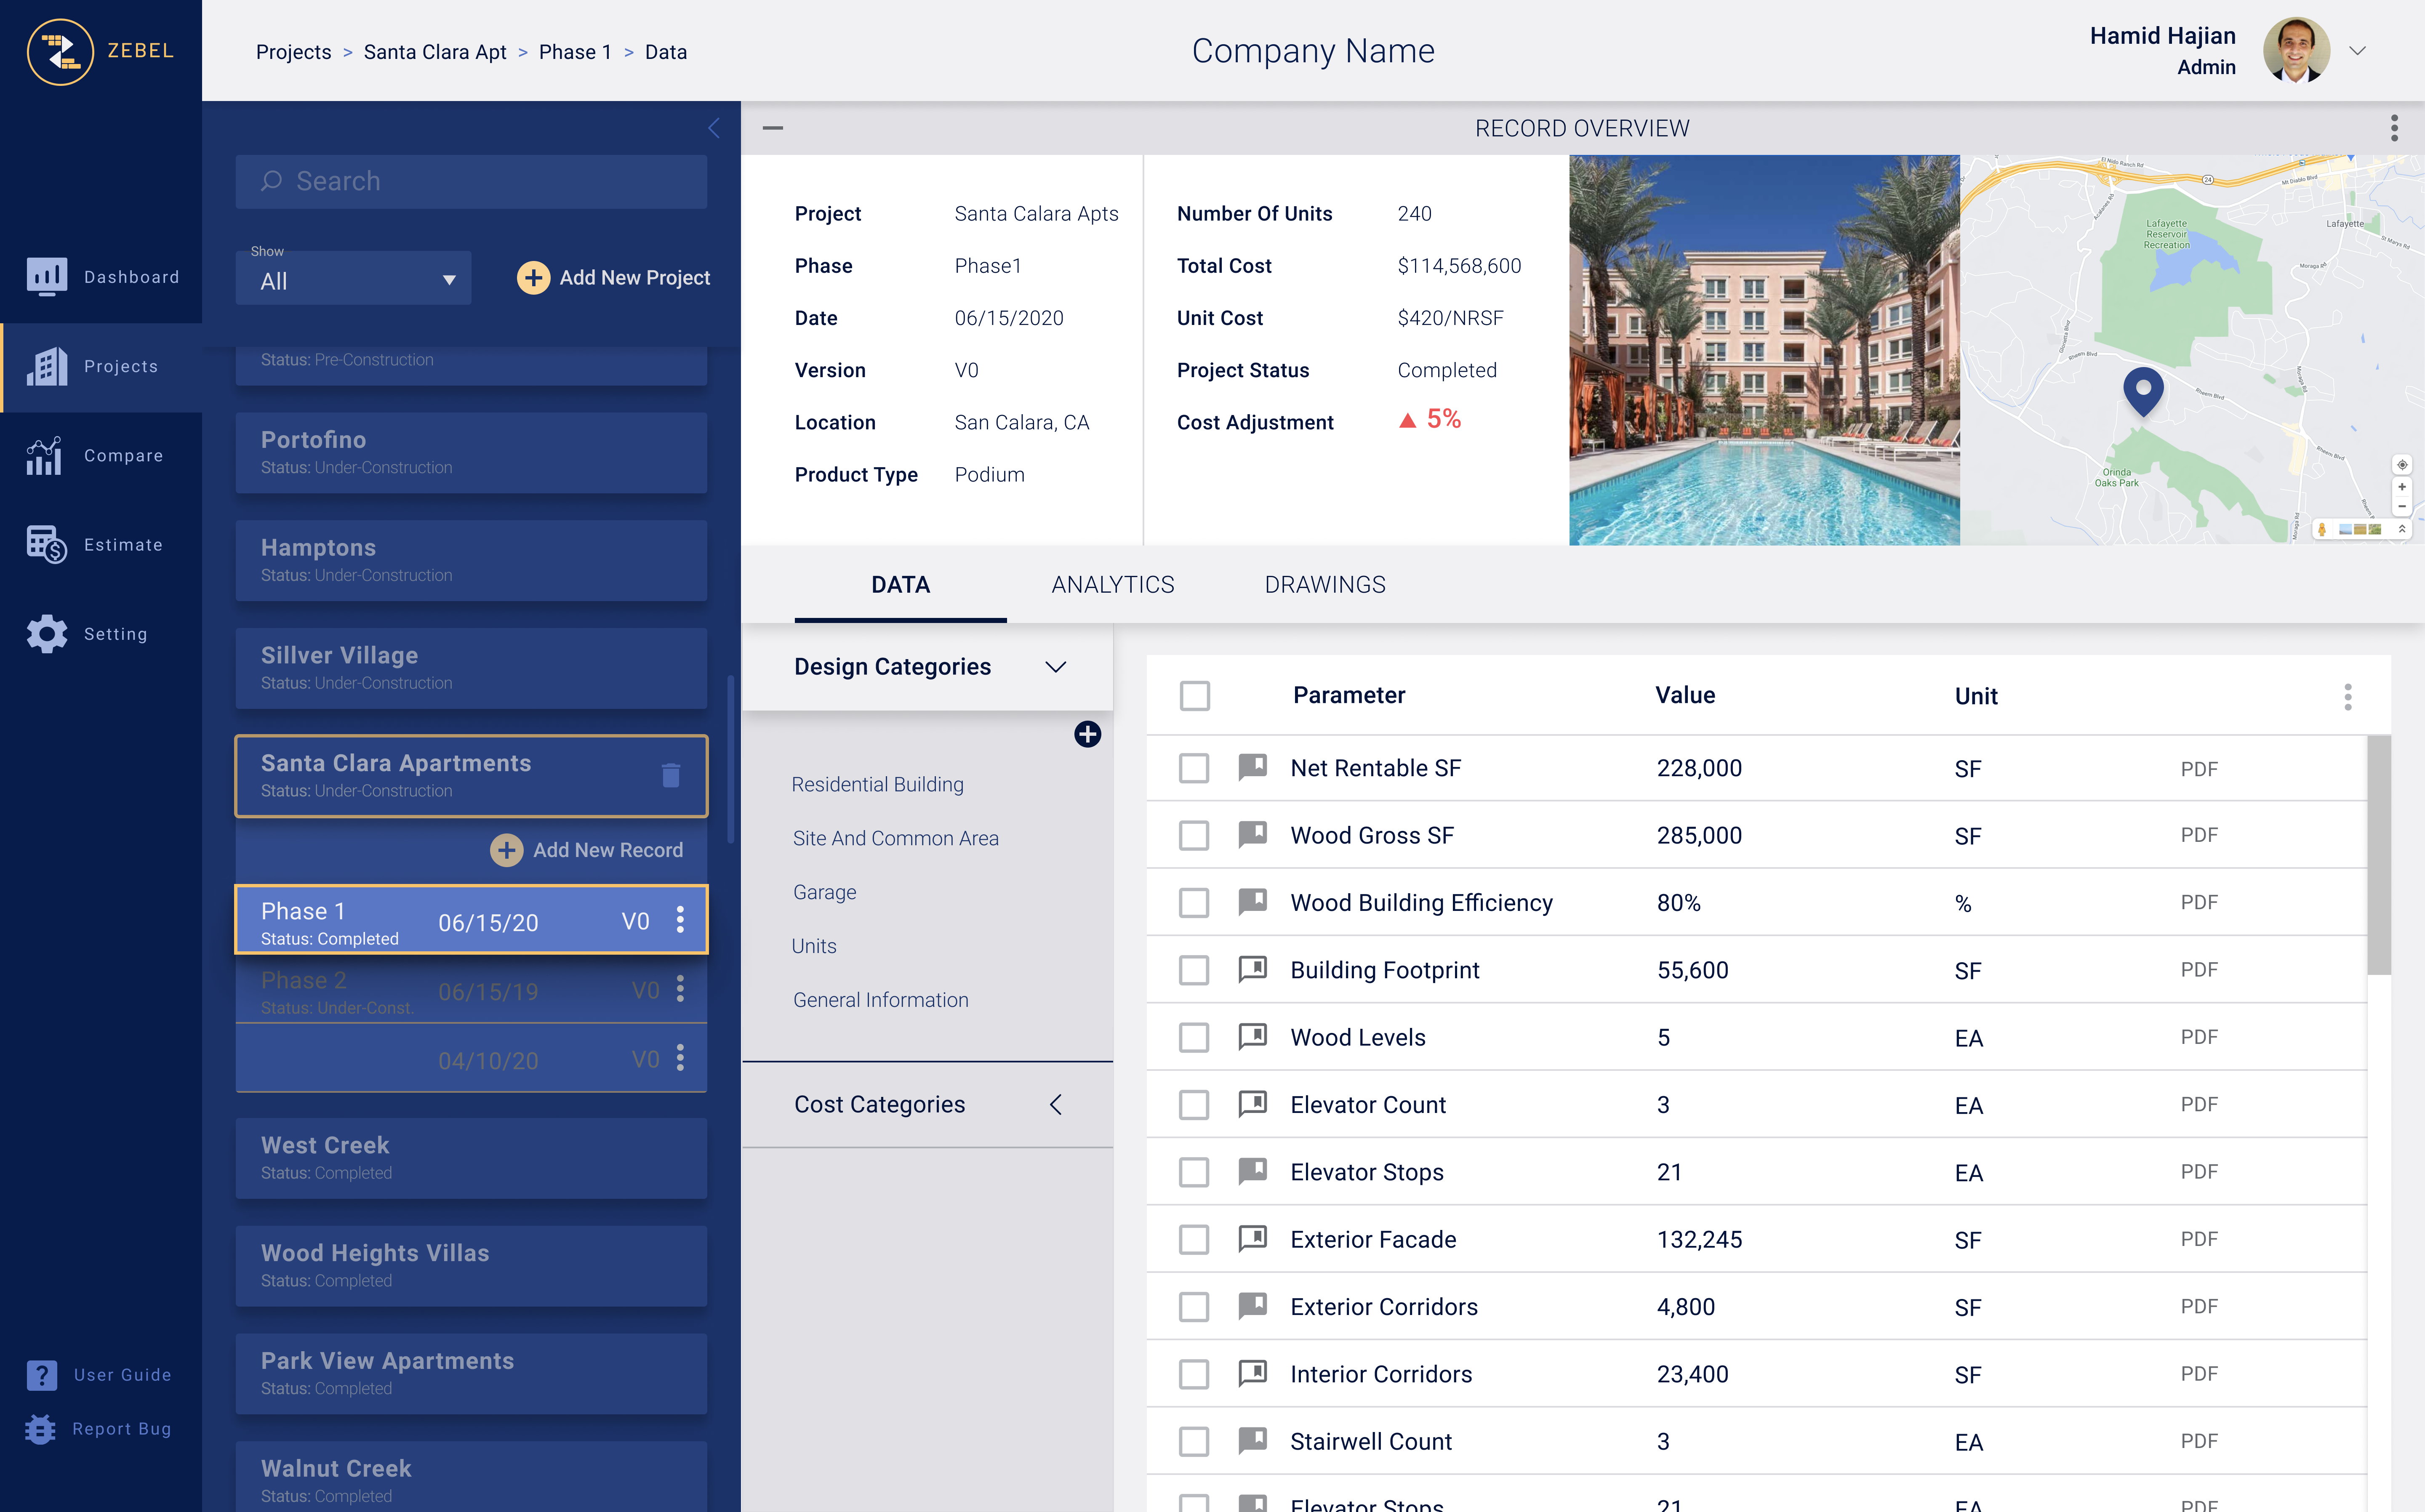Click Hamid Hajian profile avatar
Image resolution: width=2425 pixels, height=1512 pixels.
pos(2296,50)
